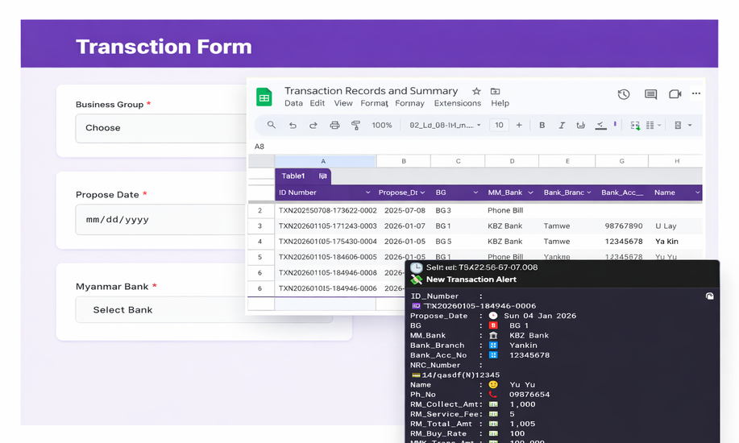Star the Transaction Records and Summary document
The height and width of the screenshot is (443, 739).
click(x=476, y=91)
